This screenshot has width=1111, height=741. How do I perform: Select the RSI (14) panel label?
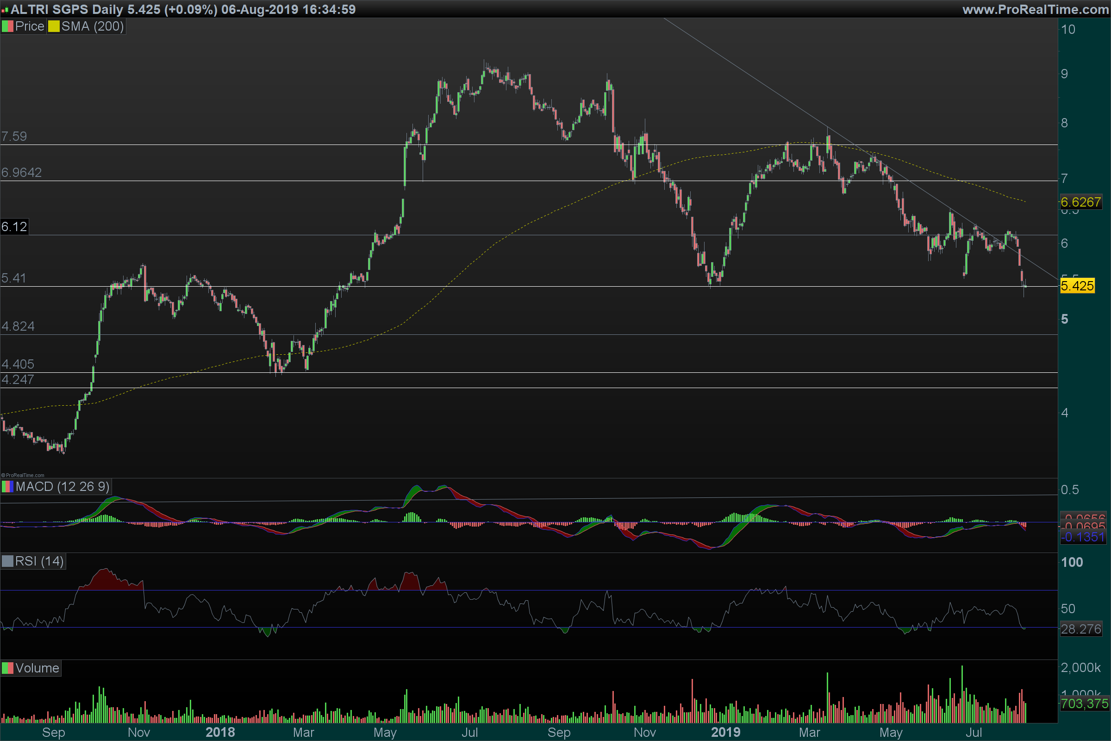click(x=39, y=561)
